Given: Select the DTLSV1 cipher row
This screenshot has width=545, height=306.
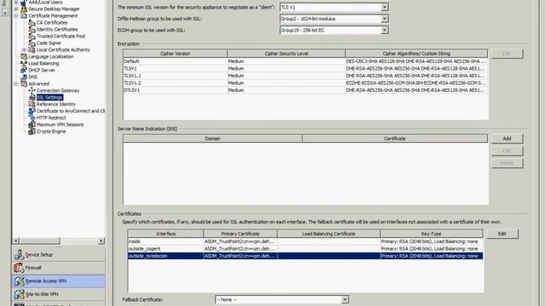Looking at the screenshot, I should pos(305,90).
